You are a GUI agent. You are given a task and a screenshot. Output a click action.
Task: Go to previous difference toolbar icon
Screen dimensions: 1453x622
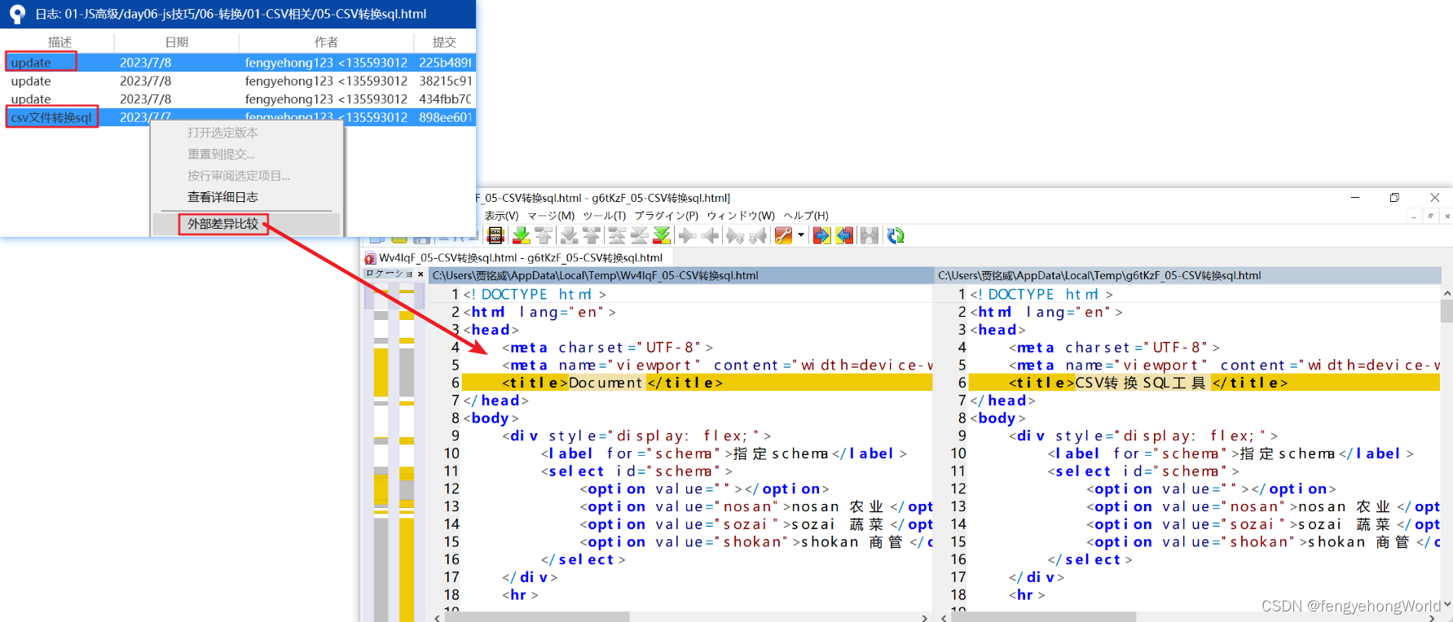[x=544, y=236]
